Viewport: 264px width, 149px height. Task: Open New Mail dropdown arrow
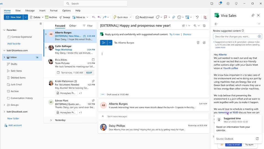(26, 17)
